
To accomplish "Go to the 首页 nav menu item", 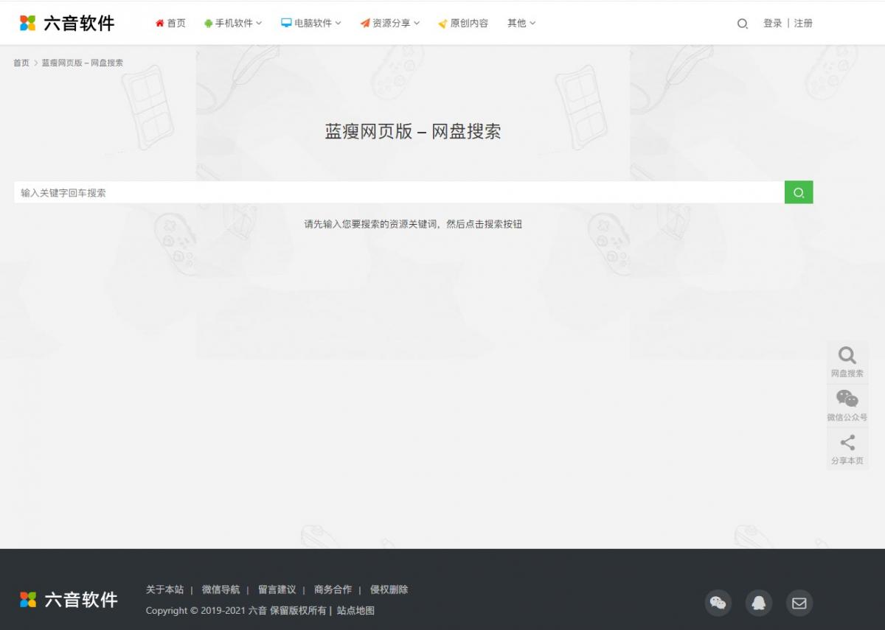I will [x=170, y=23].
